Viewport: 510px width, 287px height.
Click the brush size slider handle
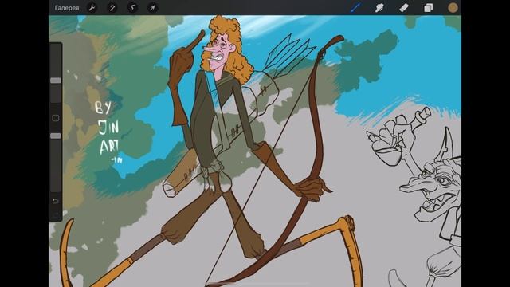click(55, 81)
